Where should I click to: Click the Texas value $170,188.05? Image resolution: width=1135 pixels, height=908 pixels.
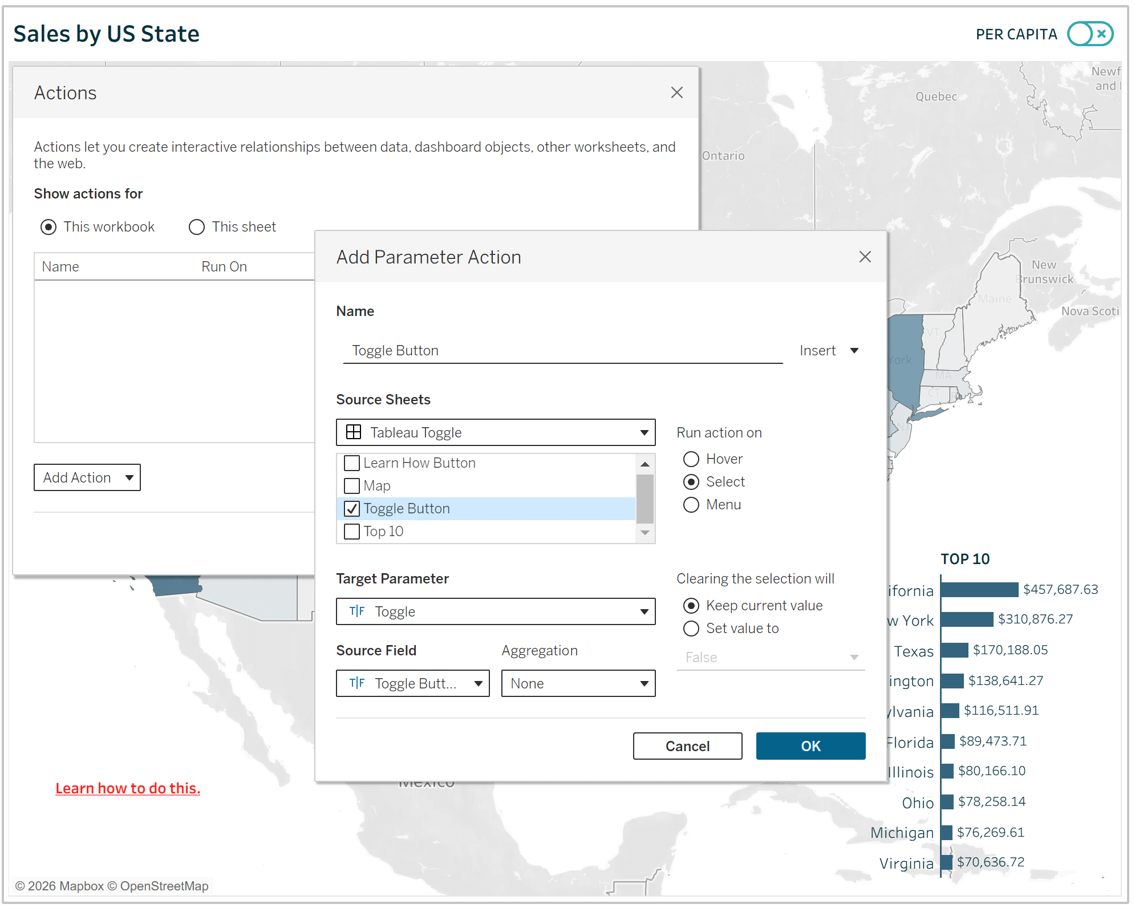click(x=1010, y=650)
